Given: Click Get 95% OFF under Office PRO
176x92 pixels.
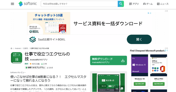Looking at the screenshot, I should point(159,84).
